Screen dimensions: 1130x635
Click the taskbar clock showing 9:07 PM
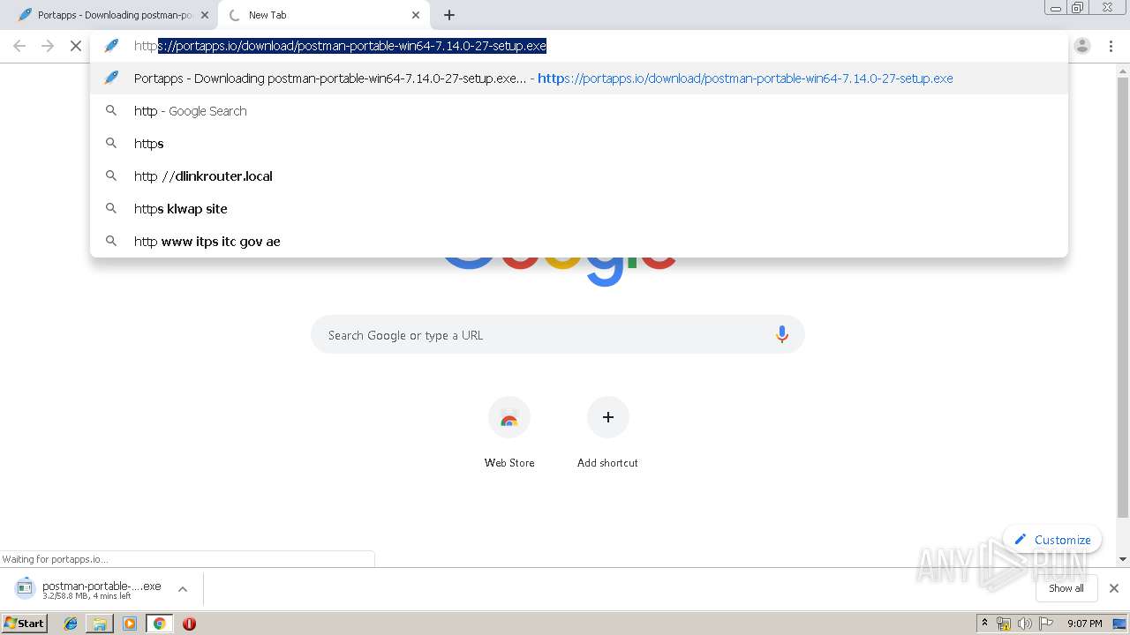click(1084, 624)
